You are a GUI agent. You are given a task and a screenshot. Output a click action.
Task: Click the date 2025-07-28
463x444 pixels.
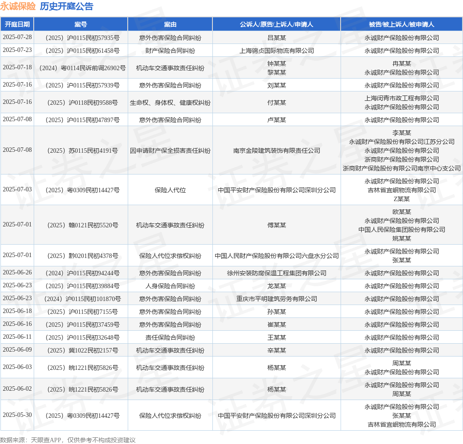17,37
